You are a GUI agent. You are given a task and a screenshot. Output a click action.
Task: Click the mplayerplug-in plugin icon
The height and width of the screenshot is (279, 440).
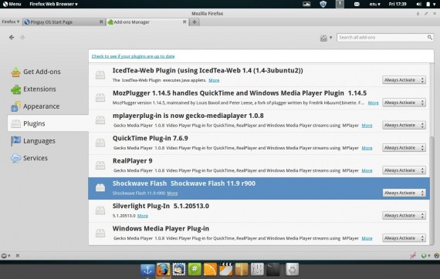(100, 120)
